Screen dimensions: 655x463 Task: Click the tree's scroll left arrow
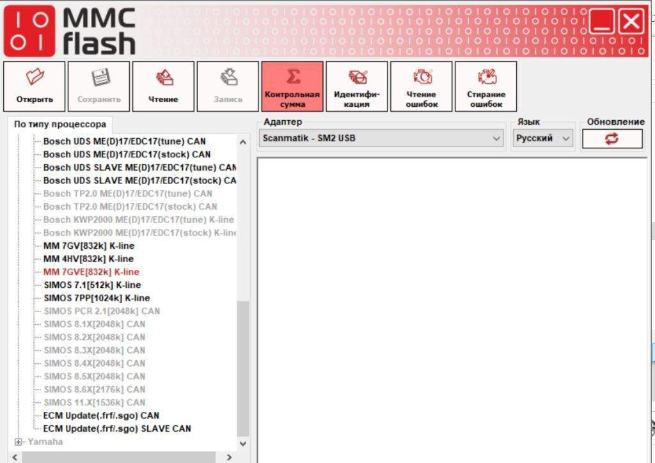(15, 457)
